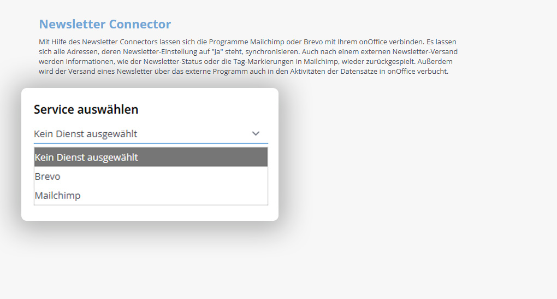Click the Newsletter Connector description paragraph
This screenshot has width=557, height=299.
point(246,56)
